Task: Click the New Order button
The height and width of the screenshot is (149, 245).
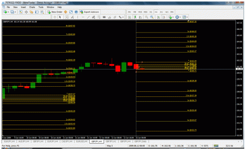Action: (x=55, y=12)
